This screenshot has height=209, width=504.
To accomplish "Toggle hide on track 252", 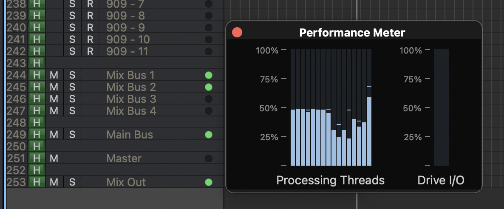I will (x=37, y=170).
